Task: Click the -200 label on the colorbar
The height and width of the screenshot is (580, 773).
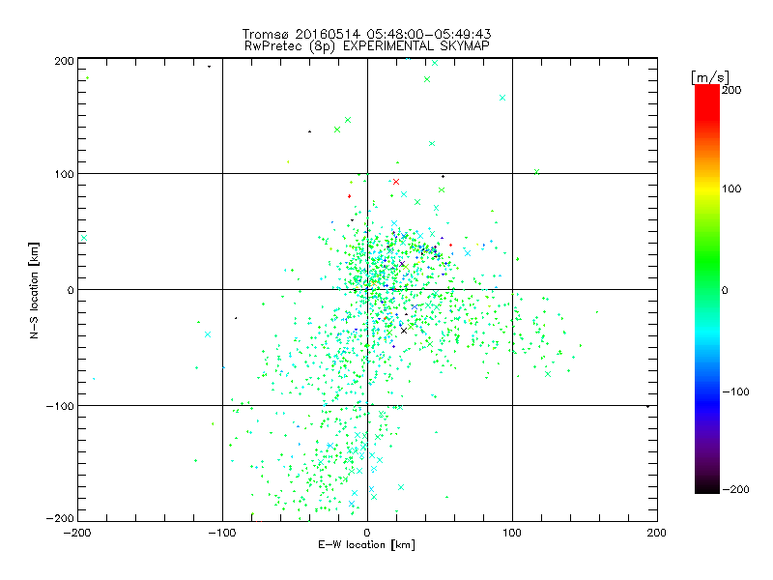Action: pos(735,489)
